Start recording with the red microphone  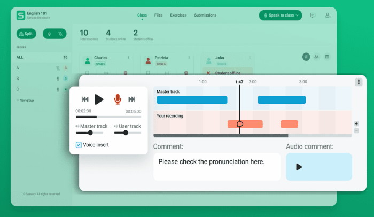[x=118, y=99]
